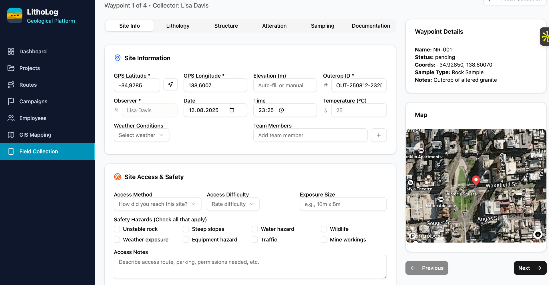Tick the Mine workings checkbox
This screenshot has height=285, width=549.
(x=324, y=240)
